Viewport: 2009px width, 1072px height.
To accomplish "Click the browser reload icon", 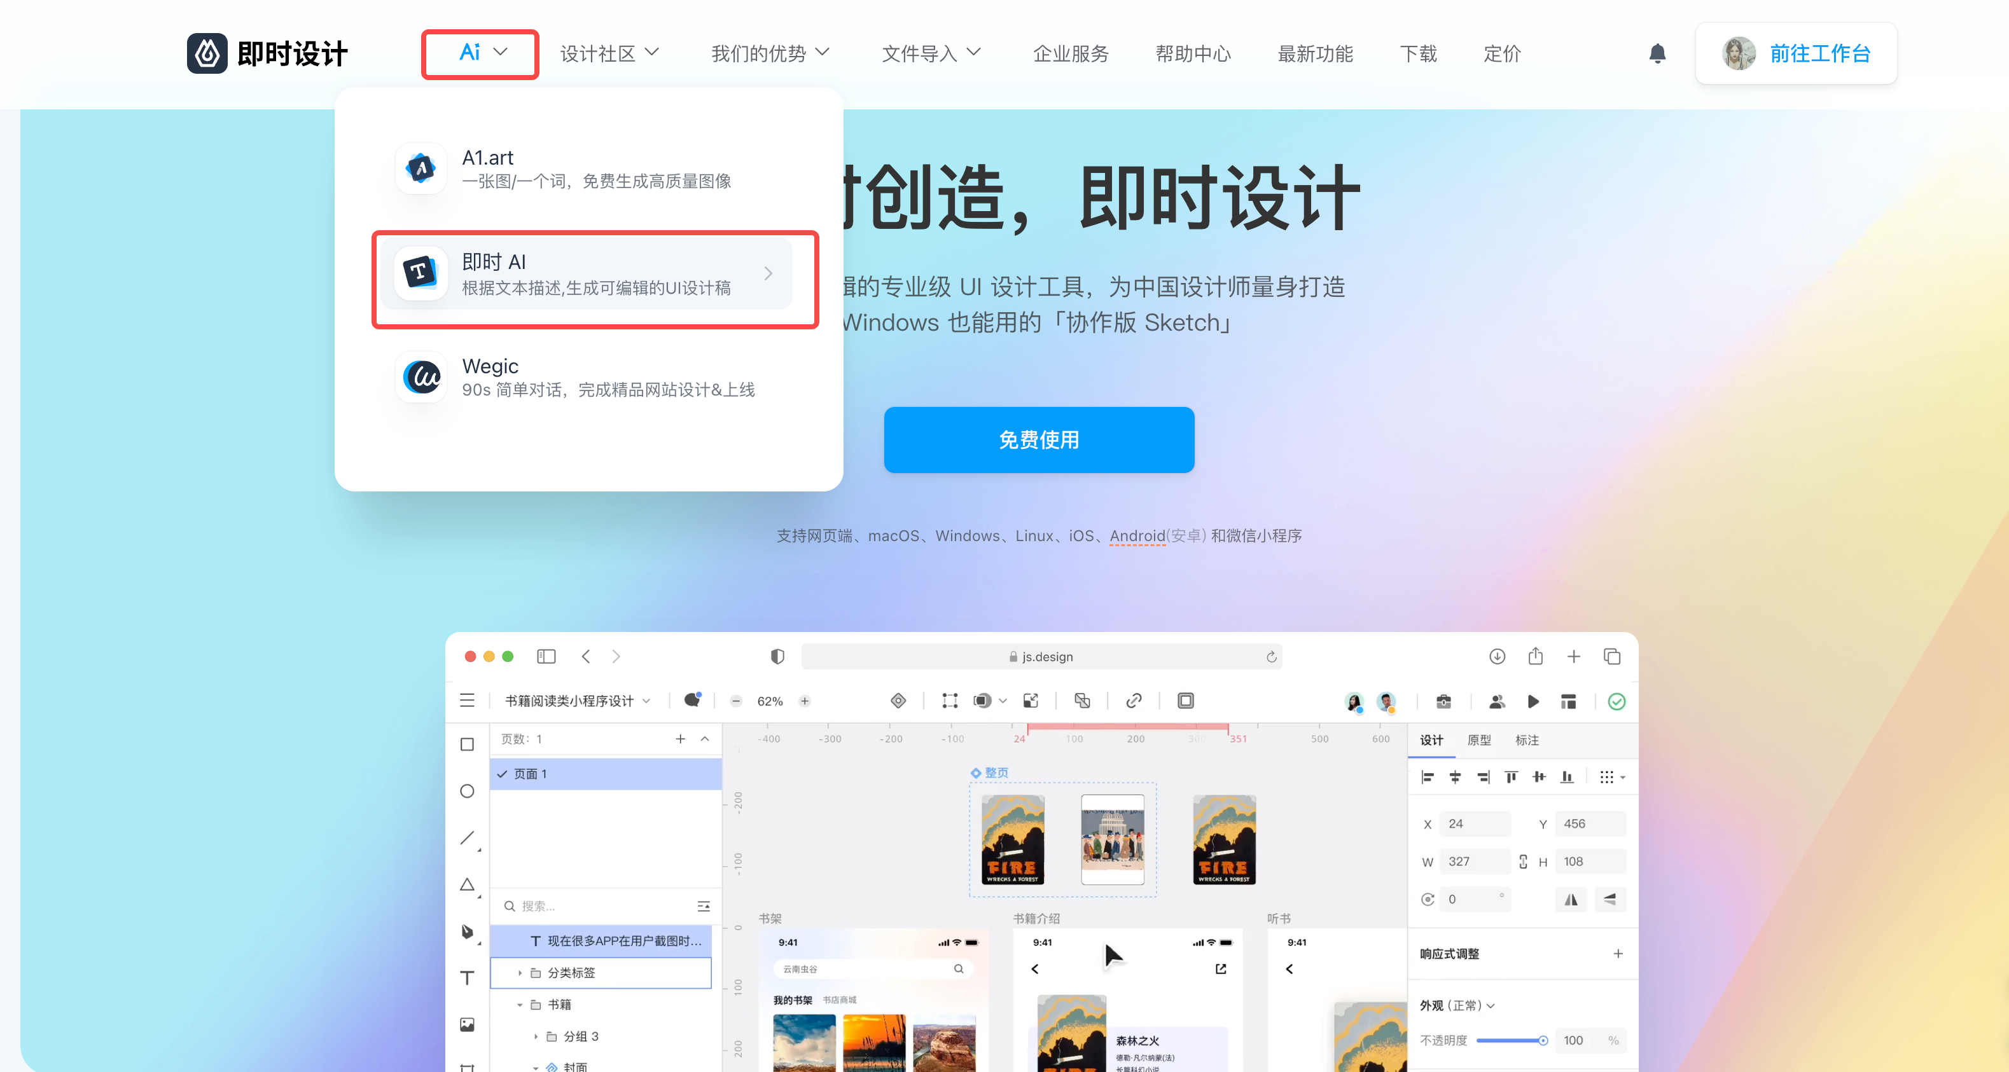I will (1271, 656).
